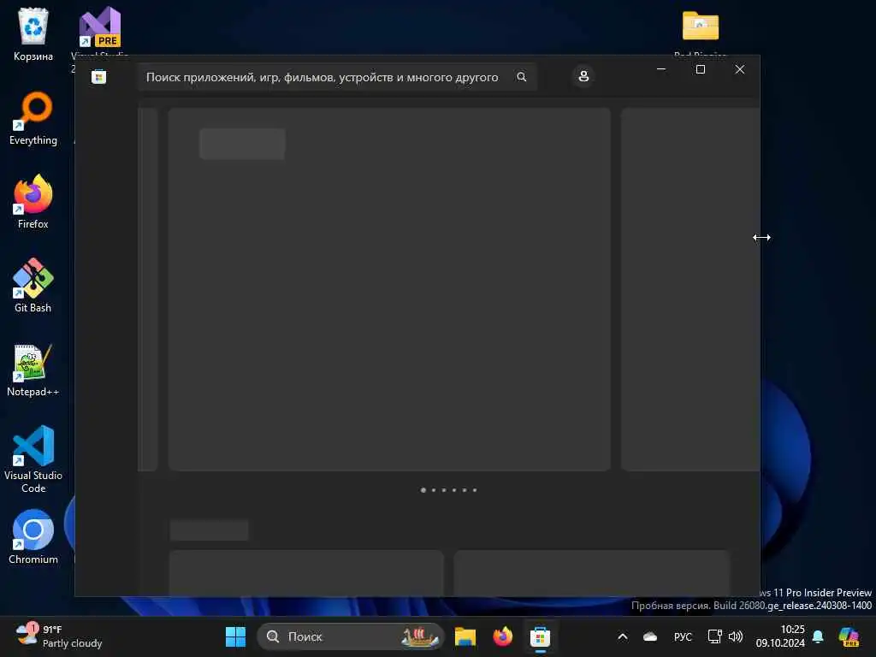
Task: Switch input language РУС indicator
Action: [x=683, y=636]
